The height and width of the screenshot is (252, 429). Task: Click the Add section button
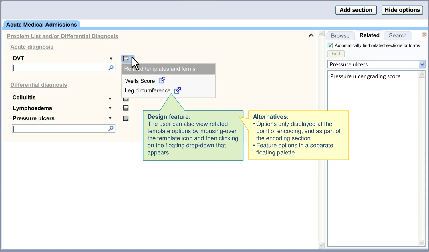356,10
